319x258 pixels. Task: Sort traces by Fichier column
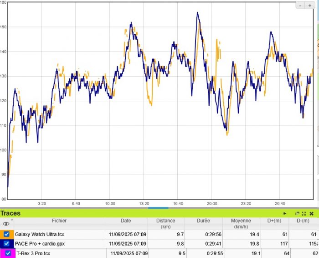tap(59, 221)
